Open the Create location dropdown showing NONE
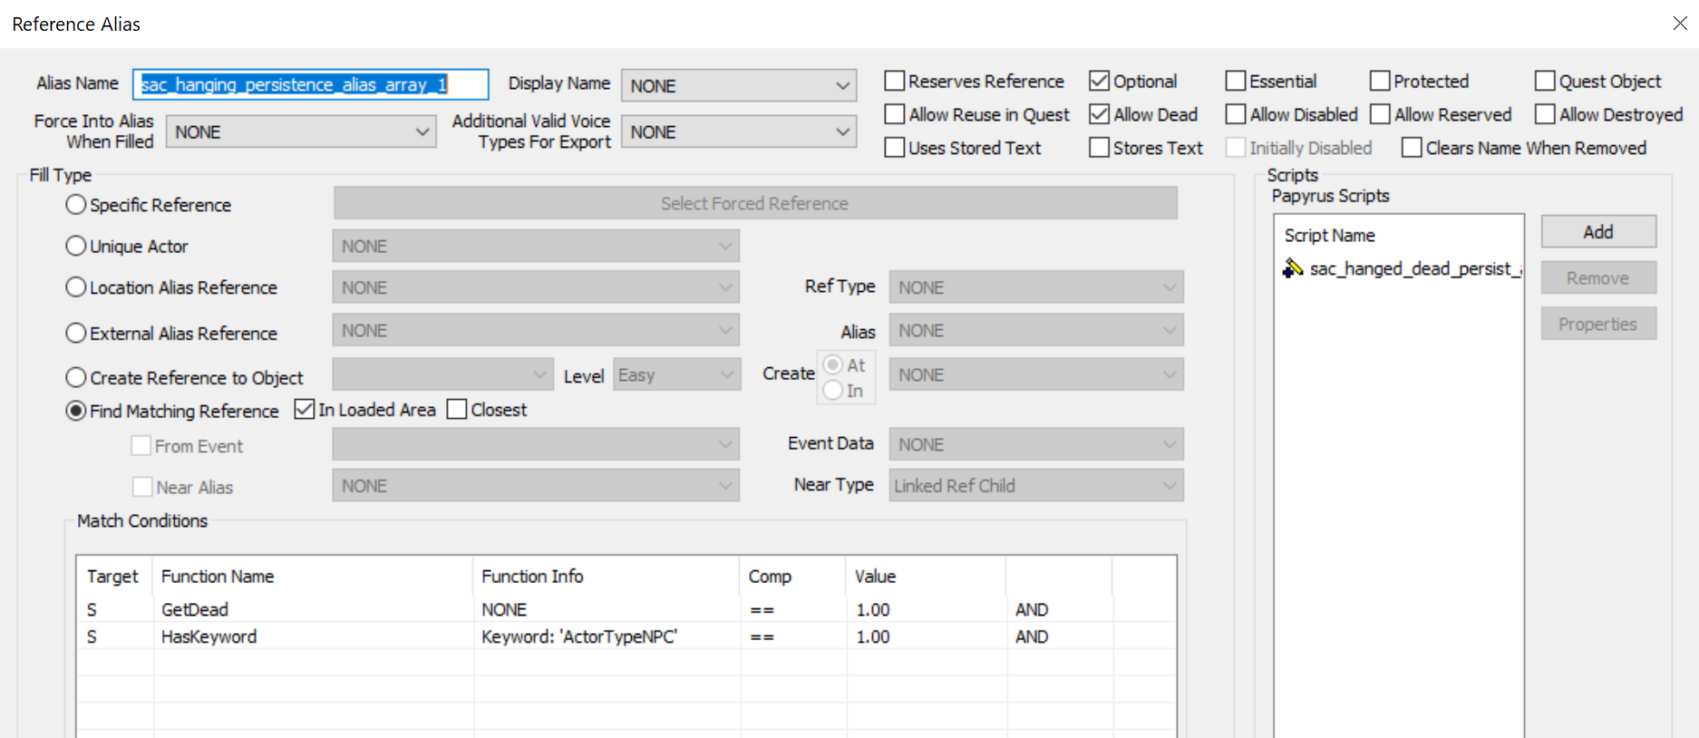 pos(1036,374)
